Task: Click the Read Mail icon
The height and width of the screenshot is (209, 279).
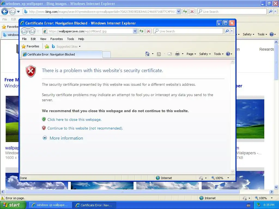Action: (170, 54)
